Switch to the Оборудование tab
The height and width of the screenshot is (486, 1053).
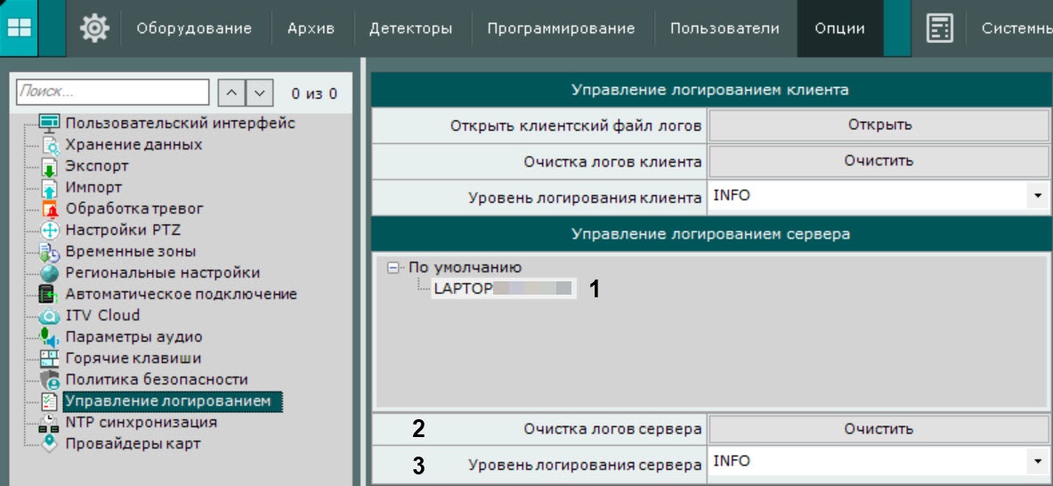pos(194,28)
